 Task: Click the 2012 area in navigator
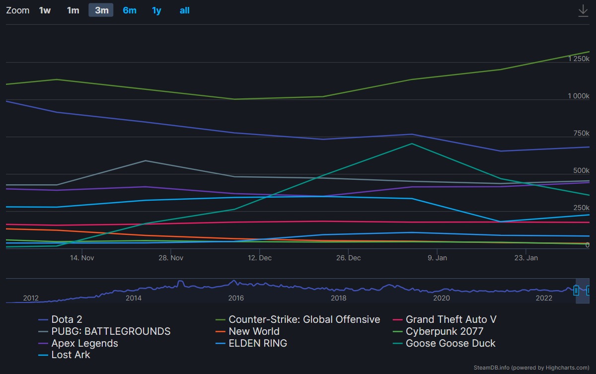point(31,298)
